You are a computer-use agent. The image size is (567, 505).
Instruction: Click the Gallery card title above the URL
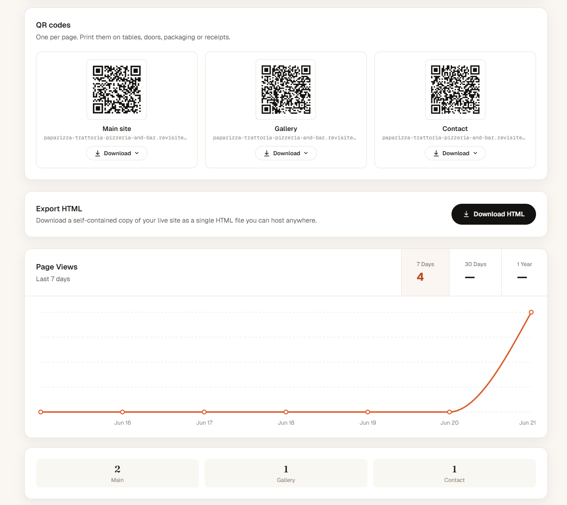[x=286, y=129]
